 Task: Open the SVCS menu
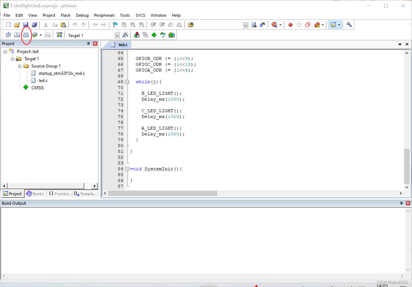click(x=141, y=15)
